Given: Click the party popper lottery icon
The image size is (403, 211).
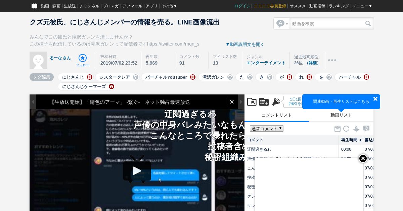Looking at the screenshot, I should tap(276, 102).
